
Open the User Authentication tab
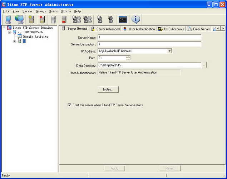pyautogui.click(x=139, y=29)
